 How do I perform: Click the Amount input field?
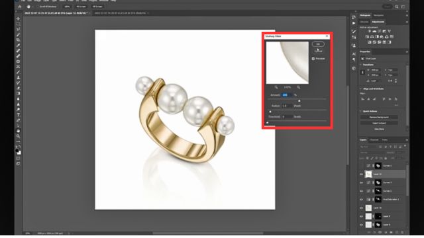click(287, 95)
